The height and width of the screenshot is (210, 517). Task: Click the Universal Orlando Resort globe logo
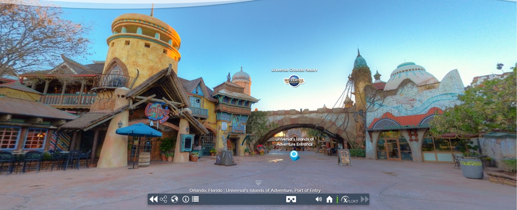294,80
